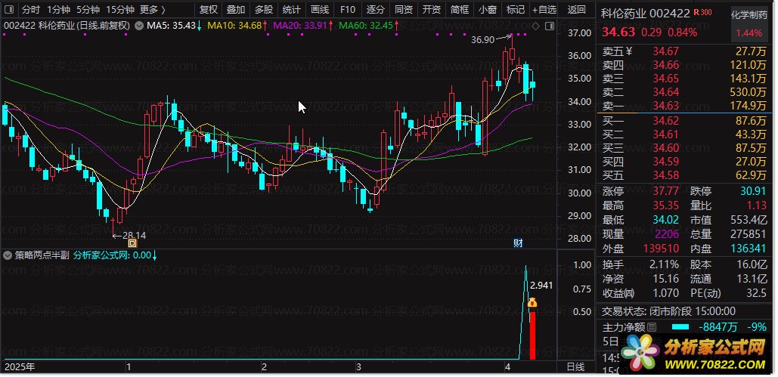The width and height of the screenshot is (778, 377).
Task: Open the 复权 adjustment option
Action: (x=209, y=9)
